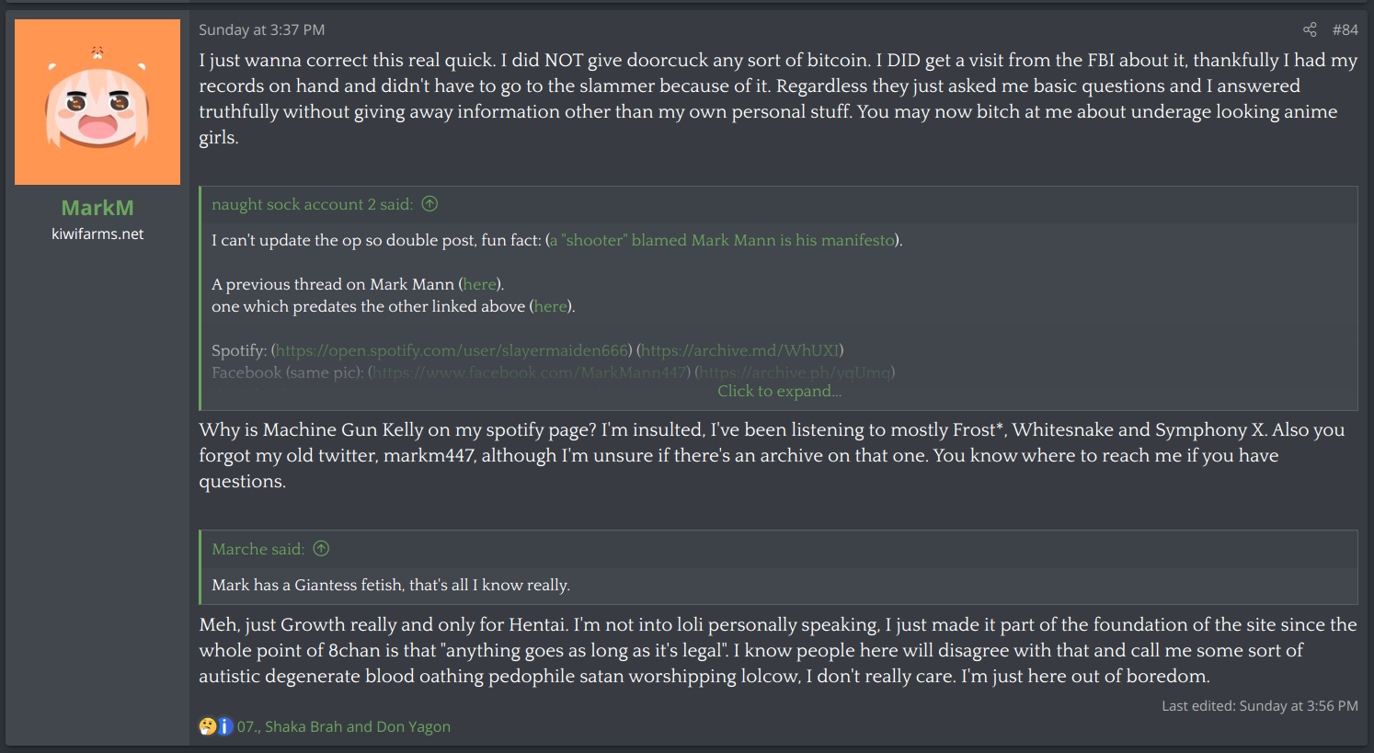Expand the quote with Click to expand
The width and height of the screenshot is (1374, 753).
(x=779, y=391)
